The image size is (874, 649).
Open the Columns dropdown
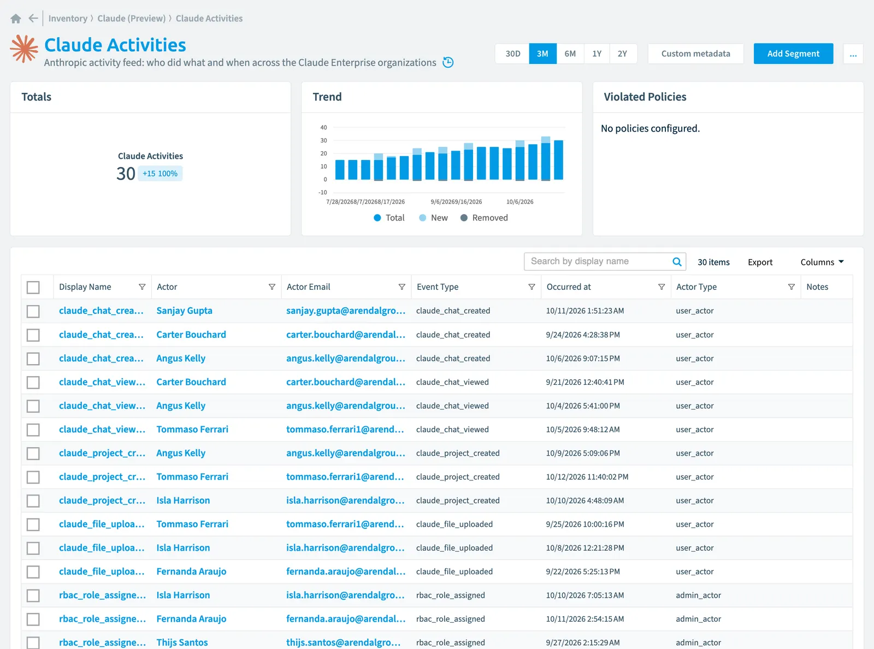click(822, 262)
